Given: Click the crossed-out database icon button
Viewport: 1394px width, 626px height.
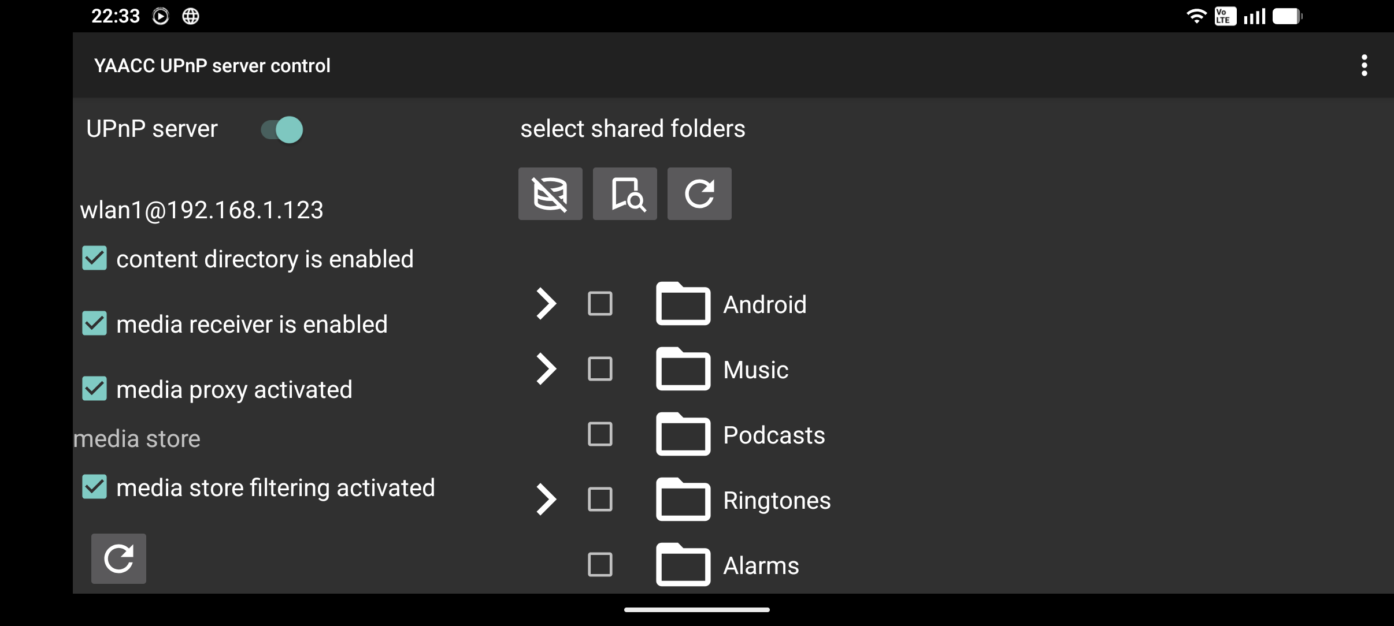Looking at the screenshot, I should coord(550,194).
